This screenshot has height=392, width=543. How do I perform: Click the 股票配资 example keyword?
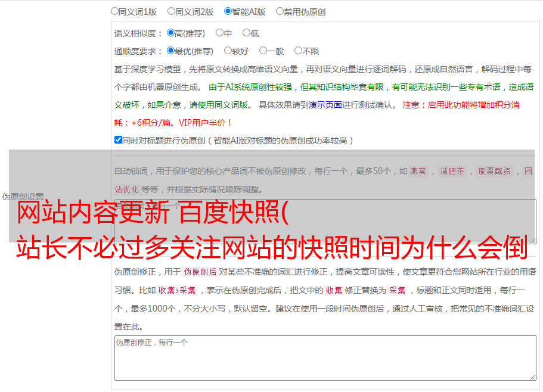coord(495,171)
